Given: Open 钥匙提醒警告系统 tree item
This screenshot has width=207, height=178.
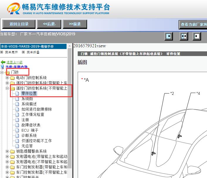Looking at the screenshot, I should tap(31, 151).
